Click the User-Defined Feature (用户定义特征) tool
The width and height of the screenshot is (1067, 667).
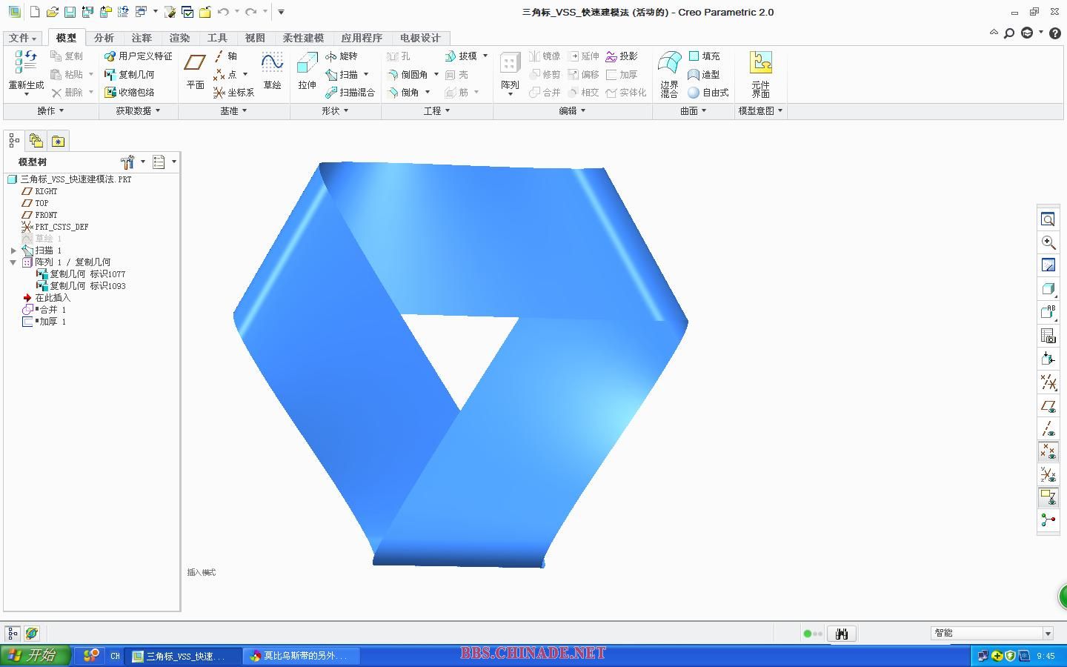tap(138, 56)
